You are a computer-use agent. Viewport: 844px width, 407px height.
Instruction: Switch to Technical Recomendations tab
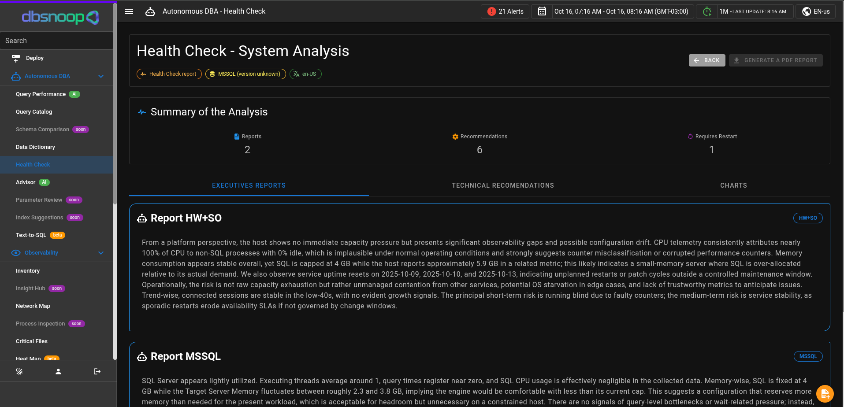pyautogui.click(x=502, y=185)
